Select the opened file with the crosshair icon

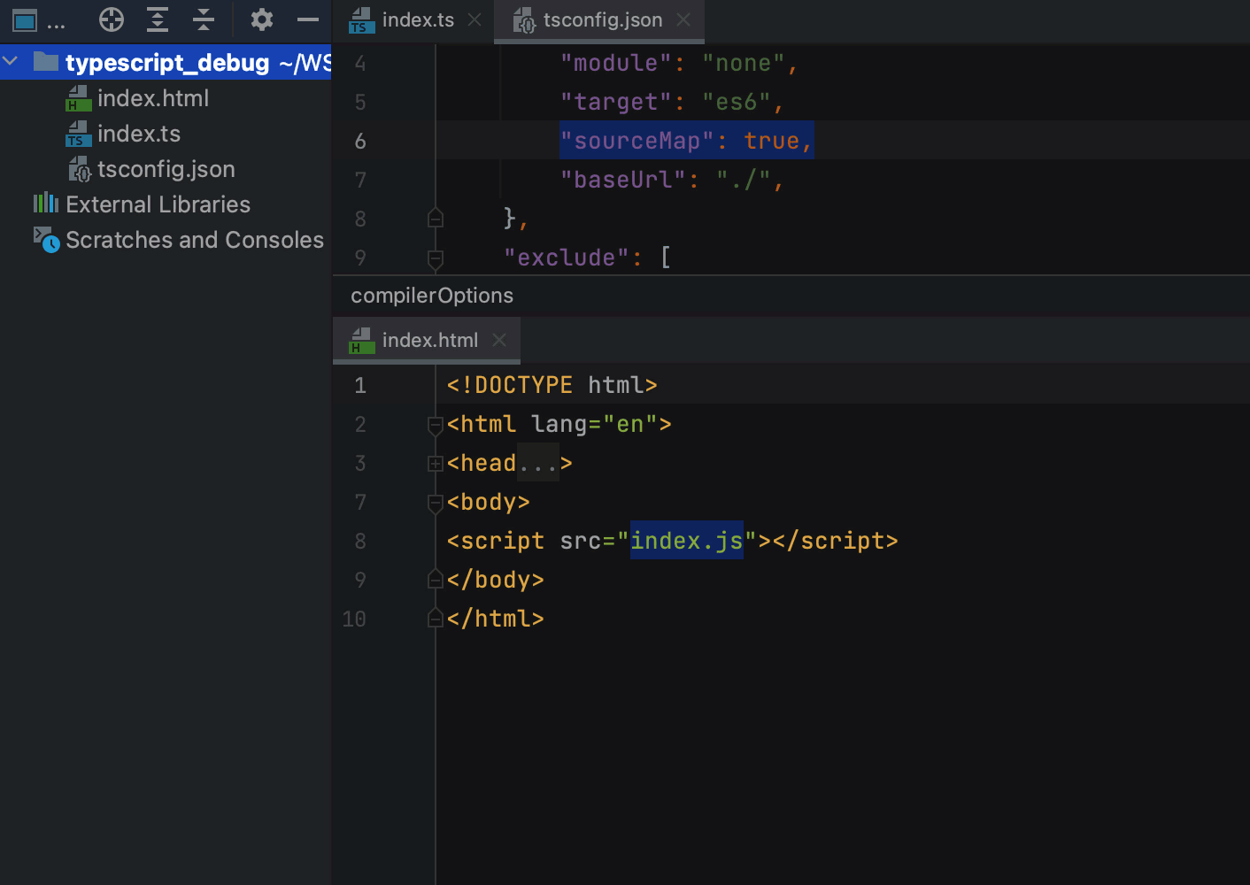(x=112, y=19)
